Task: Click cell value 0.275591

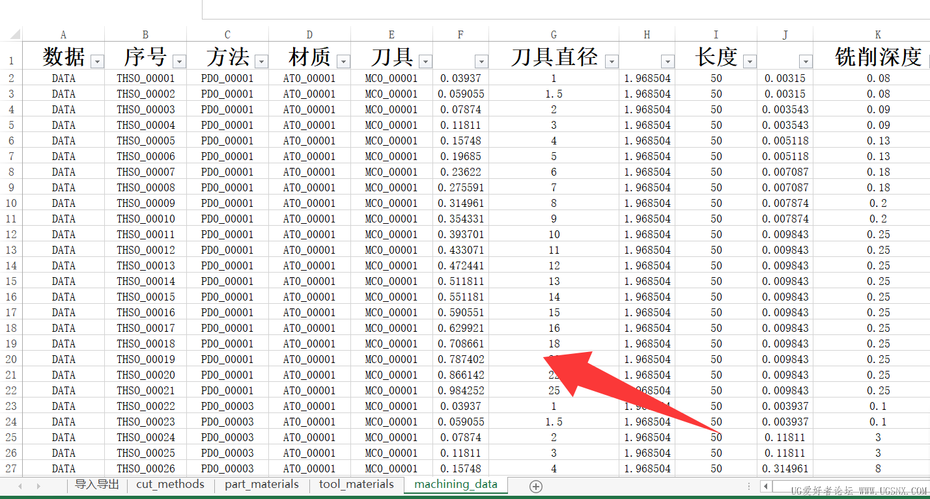Action: [x=461, y=187]
